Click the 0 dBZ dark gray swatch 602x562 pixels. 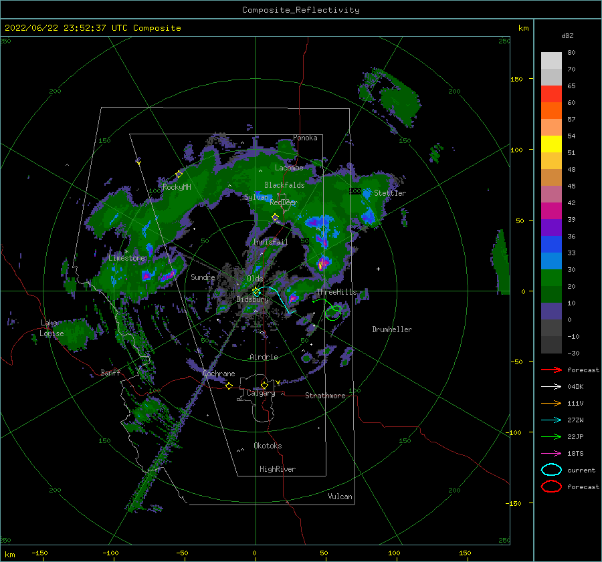pos(551,327)
